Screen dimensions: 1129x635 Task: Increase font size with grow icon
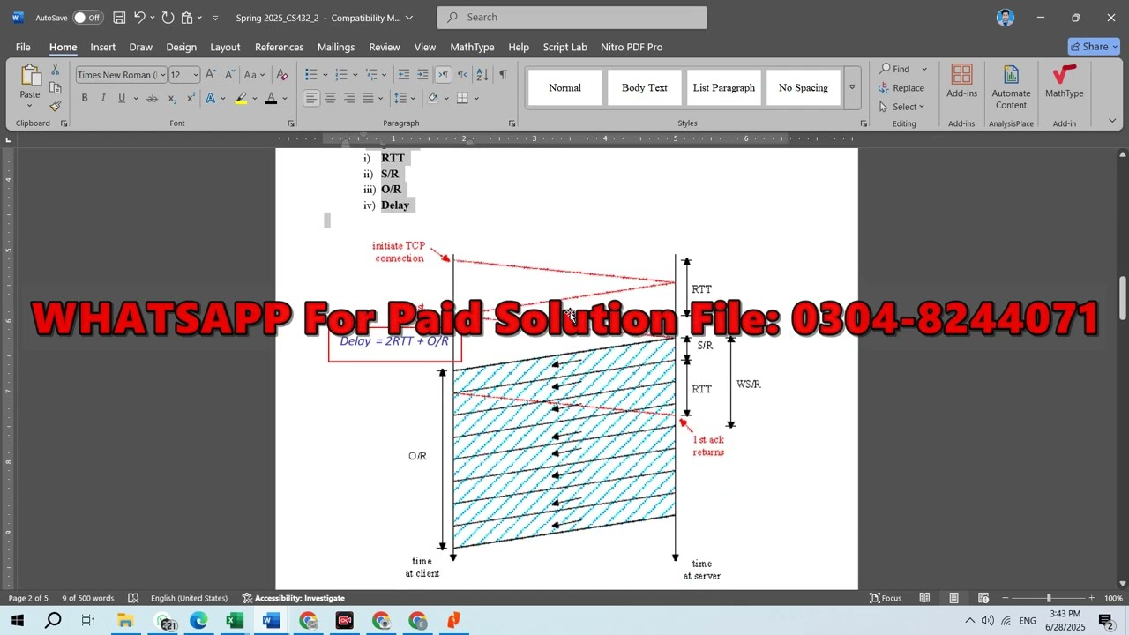tap(210, 75)
